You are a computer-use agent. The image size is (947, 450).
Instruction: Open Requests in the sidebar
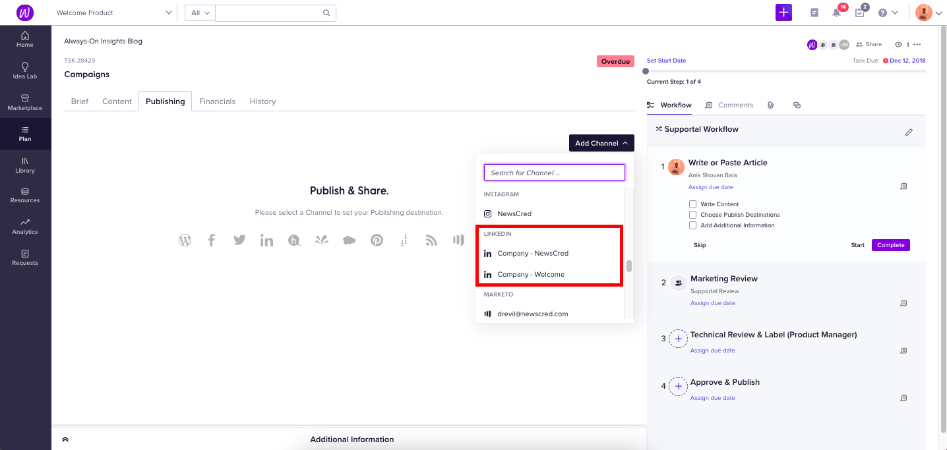pos(25,258)
